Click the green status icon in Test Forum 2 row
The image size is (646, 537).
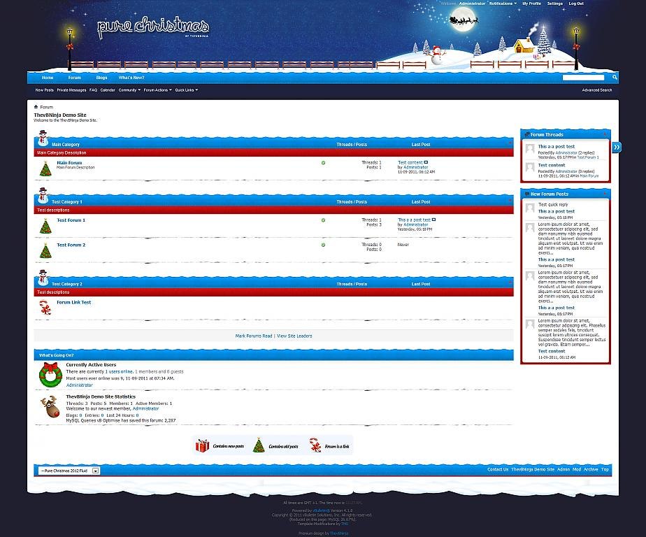[324, 245]
